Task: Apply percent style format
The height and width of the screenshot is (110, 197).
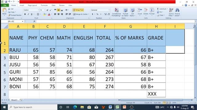Action: click(x=97, y=14)
